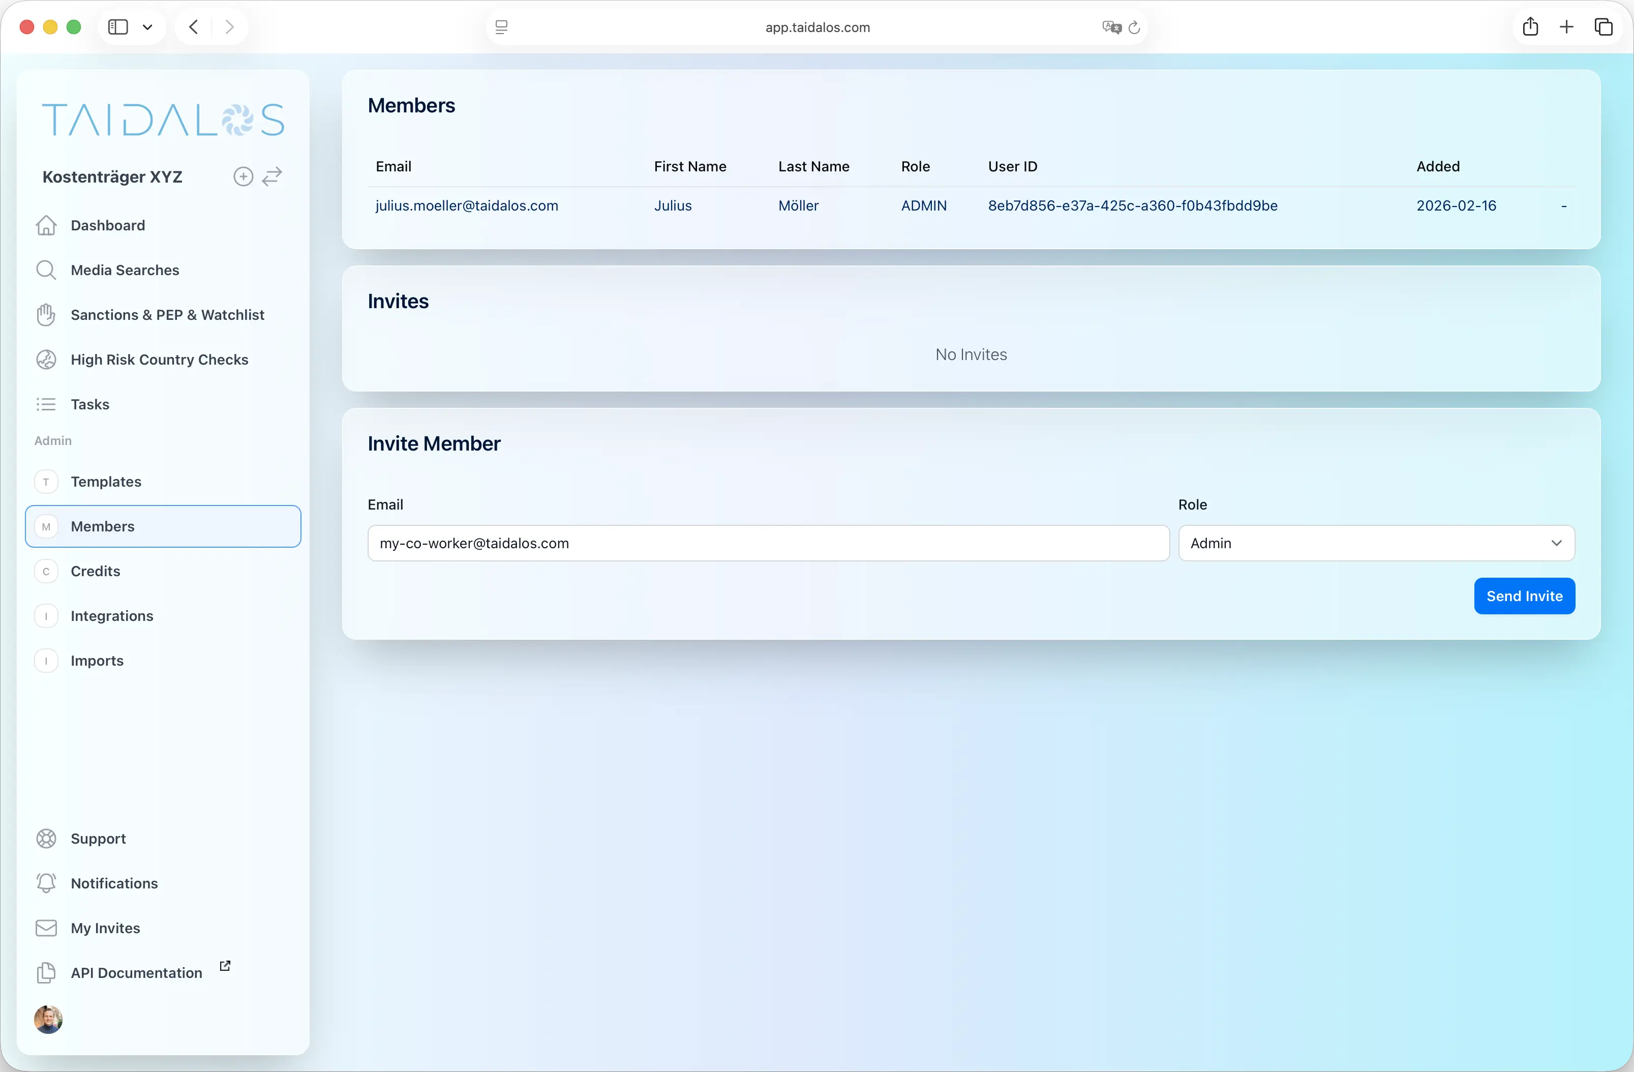This screenshot has height=1072, width=1634.
Task: Open Dashboard via the home icon
Action: coord(45,225)
